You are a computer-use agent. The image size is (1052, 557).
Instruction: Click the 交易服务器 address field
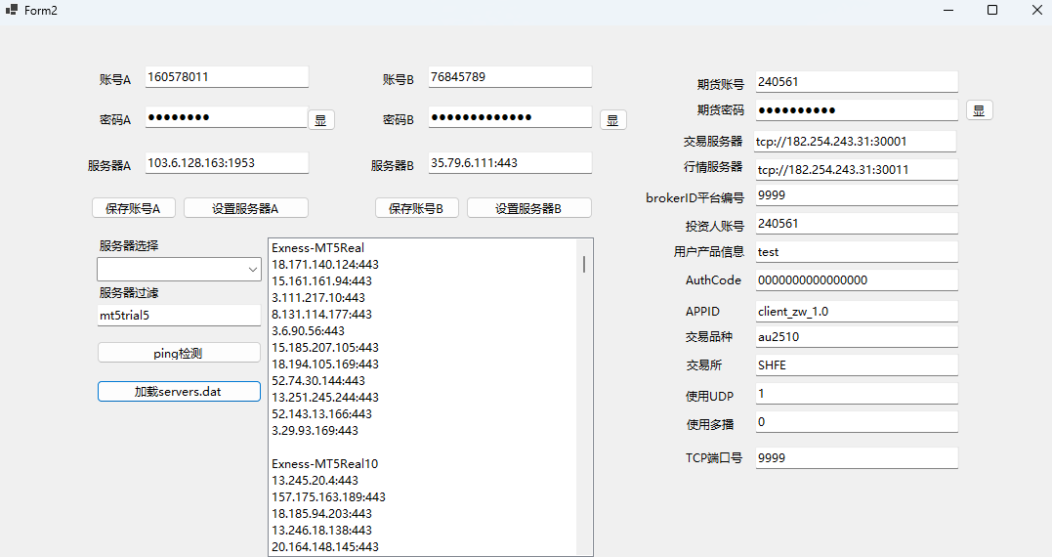(855, 142)
